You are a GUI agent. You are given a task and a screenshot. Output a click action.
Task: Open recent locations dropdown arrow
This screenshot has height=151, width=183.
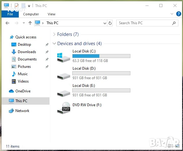click(x=24, y=23)
